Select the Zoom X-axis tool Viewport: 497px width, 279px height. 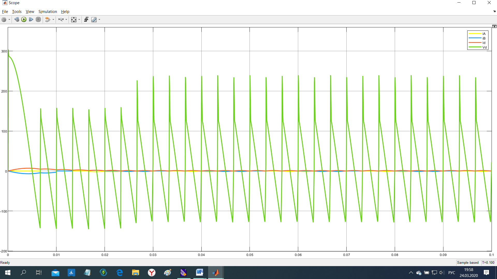click(x=61, y=20)
